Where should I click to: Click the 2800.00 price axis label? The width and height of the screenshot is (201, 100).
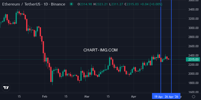point(193,37)
